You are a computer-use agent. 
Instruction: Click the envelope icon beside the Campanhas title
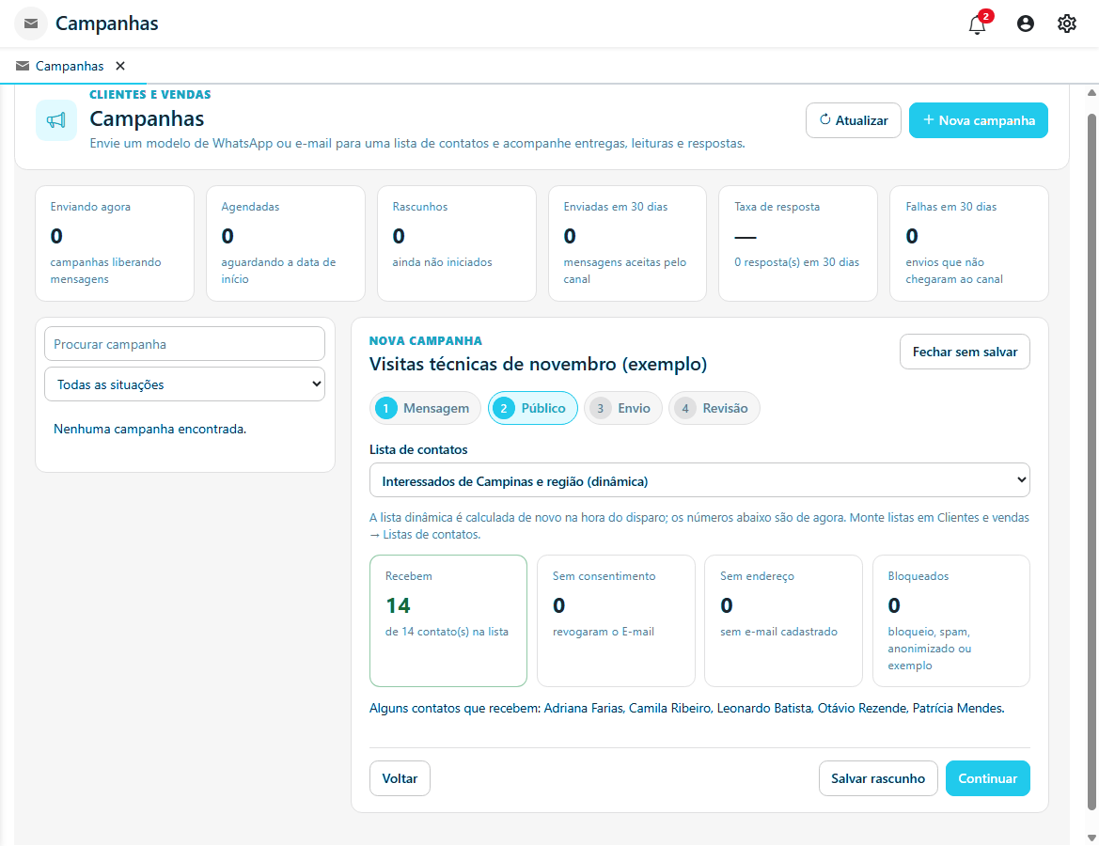tap(31, 23)
